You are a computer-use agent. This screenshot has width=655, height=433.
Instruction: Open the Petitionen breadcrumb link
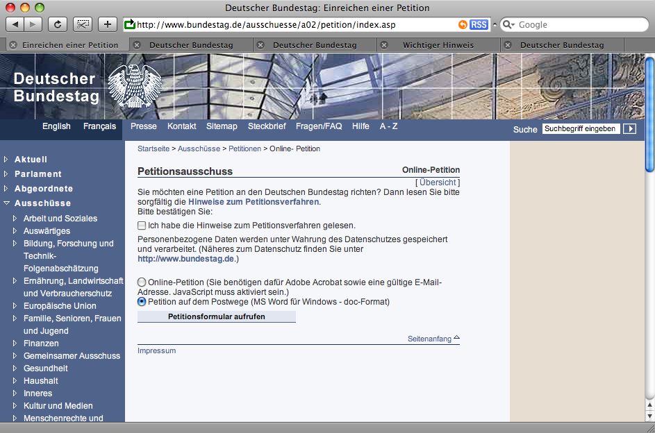tap(244, 149)
